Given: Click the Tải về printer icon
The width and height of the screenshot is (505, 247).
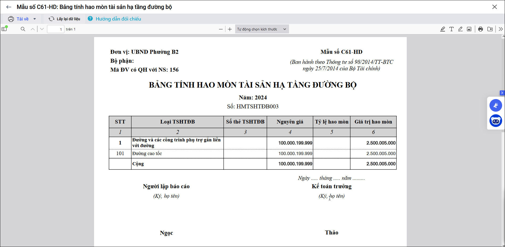Looking at the screenshot, I should (x=11, y=19).
